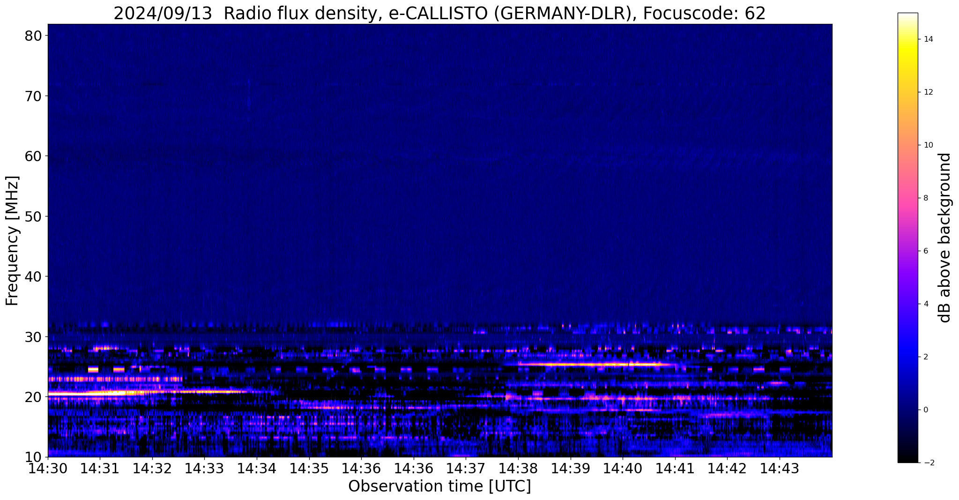Click the 'Observation time [UTC]' x-axis label
The width and height of the screenshot is (959, 500).
pyautogui.click(x=439, y=486)
